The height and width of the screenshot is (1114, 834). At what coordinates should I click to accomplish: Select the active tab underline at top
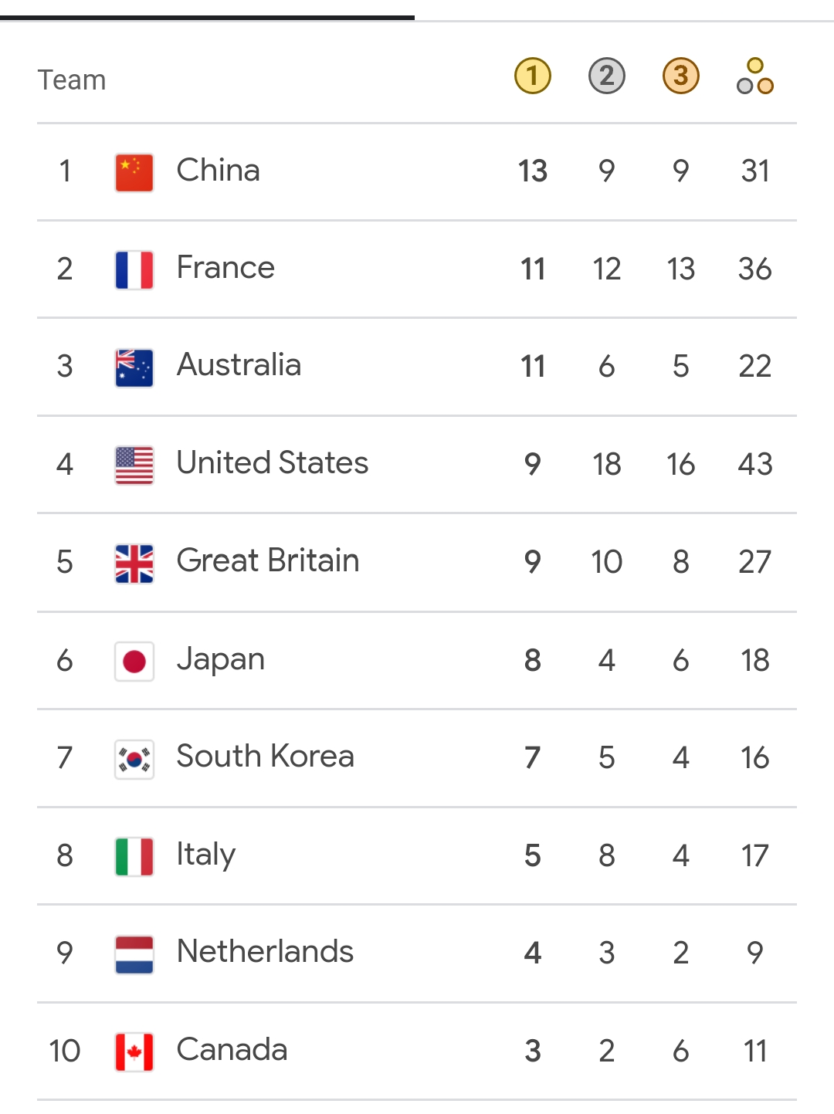click(207, 17)
